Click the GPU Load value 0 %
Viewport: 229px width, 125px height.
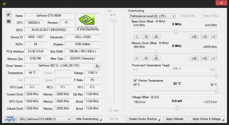tap(32, 87)
